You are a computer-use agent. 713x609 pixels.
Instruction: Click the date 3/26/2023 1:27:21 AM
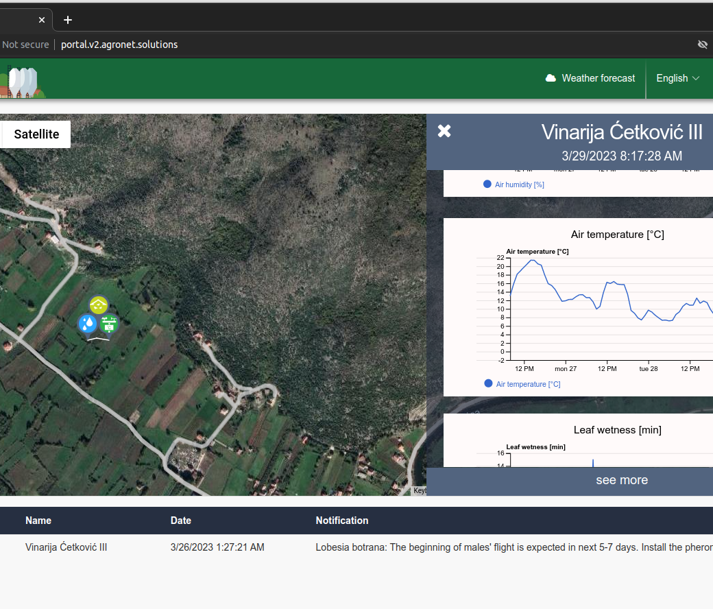217,547
